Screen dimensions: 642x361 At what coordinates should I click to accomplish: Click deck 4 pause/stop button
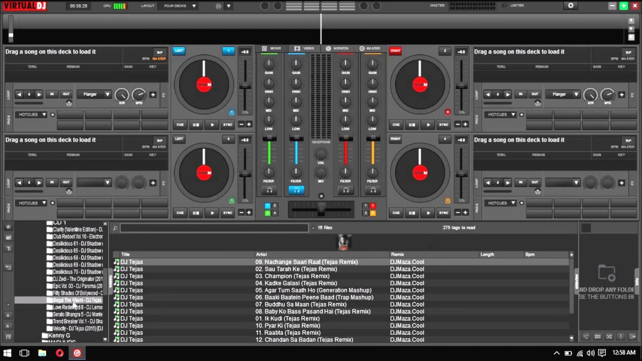pyautogui.click(x=412, y=213)
